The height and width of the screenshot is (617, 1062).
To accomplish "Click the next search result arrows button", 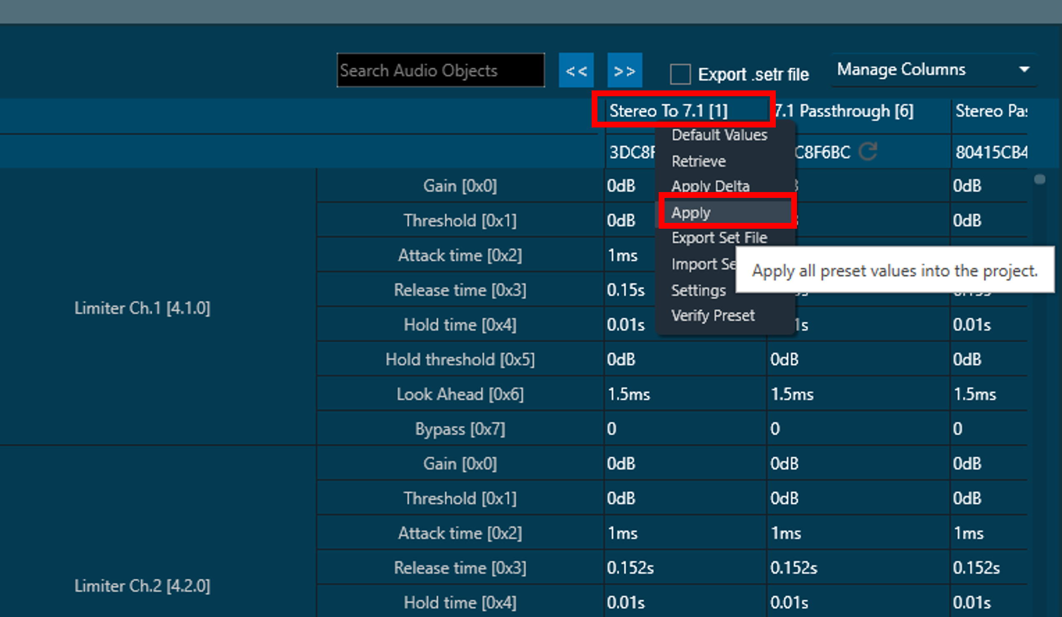I will click(625, 70).
